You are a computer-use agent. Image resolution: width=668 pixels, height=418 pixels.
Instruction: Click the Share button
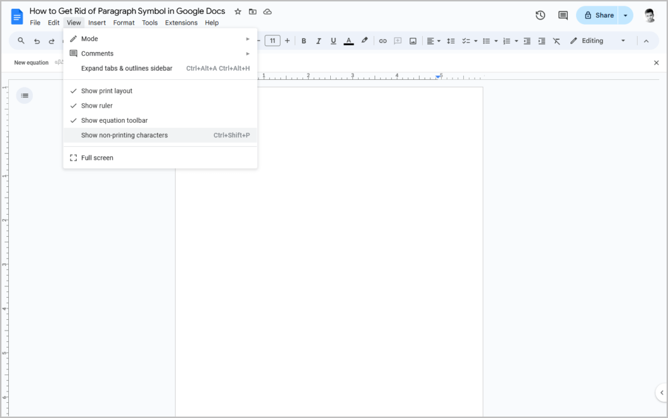tap(597, 15)
